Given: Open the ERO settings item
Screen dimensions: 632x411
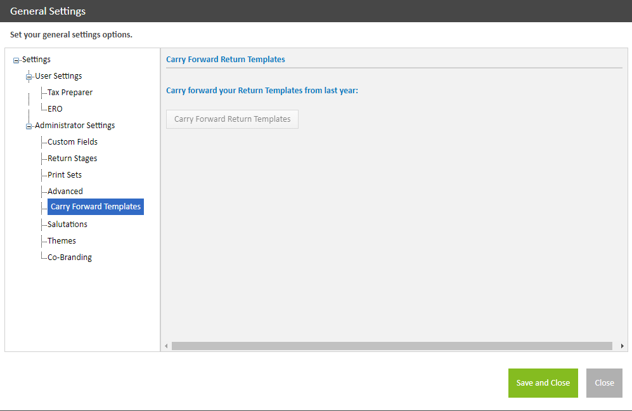Looking at the screenshot, I should (55, 109).
